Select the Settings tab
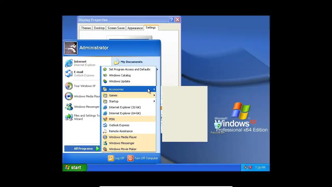The width and height of the screenshot is (332, 187). point(151,28)
